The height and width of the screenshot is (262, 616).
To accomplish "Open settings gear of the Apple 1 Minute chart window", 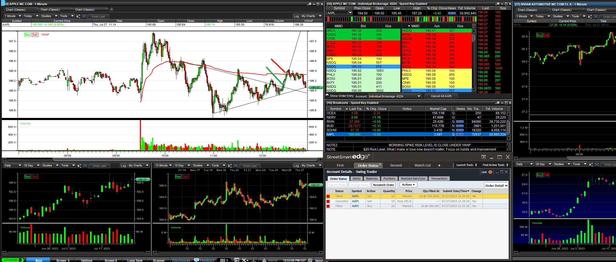I will 309,4.
